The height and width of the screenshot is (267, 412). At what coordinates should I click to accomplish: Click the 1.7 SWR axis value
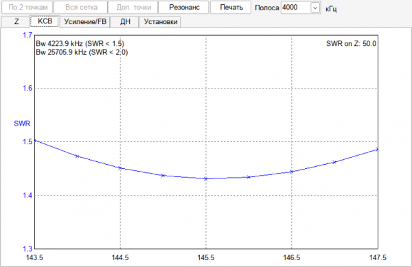(x=27, y=35)
